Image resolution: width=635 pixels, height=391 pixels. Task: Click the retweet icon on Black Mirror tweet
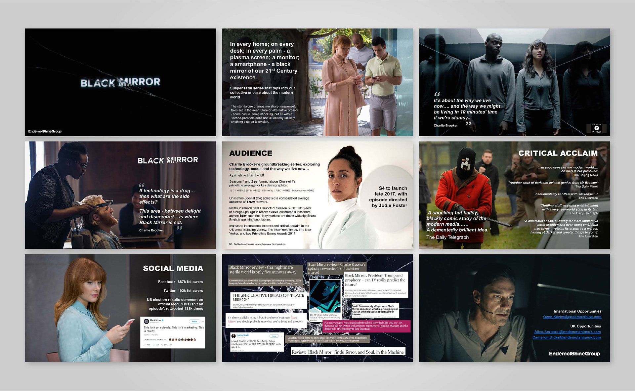pyautogui.click(x=153, y=345)
